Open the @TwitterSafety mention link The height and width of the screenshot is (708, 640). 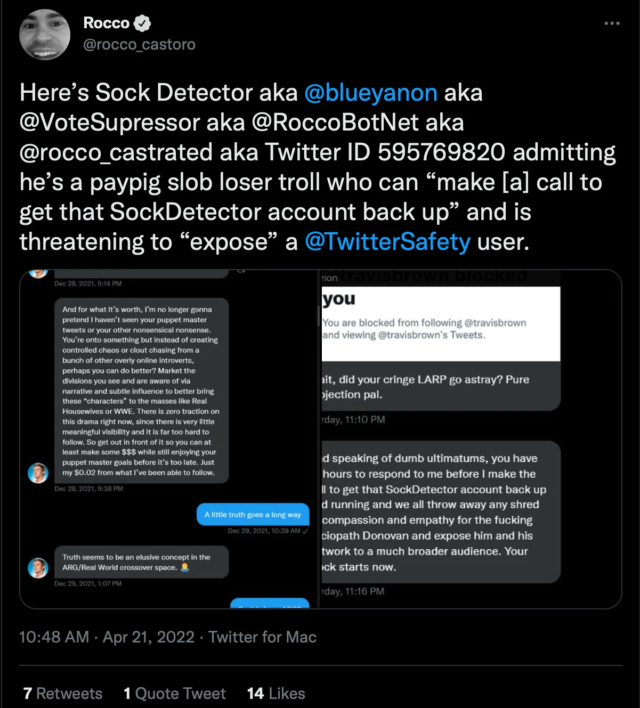[x=387, y=242]
